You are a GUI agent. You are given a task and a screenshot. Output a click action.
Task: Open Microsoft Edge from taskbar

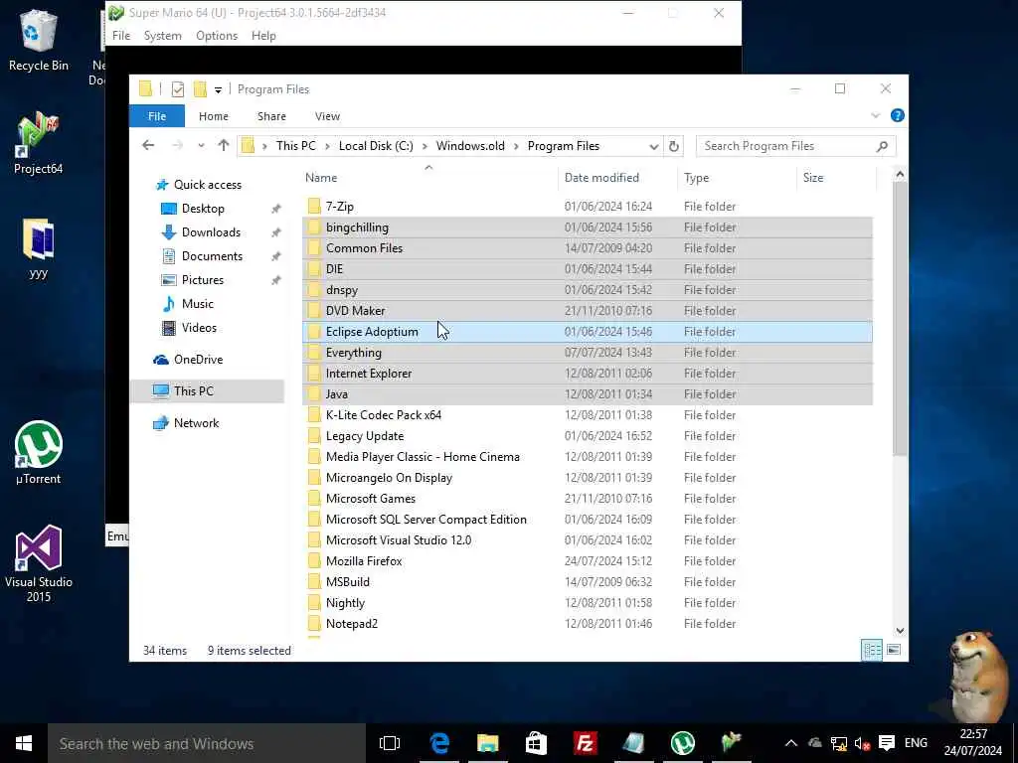[439, 743]
